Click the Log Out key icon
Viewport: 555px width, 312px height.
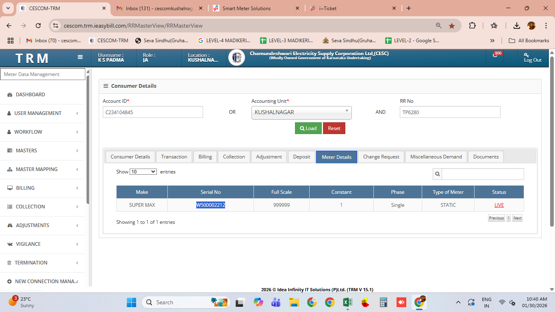pyautogui.click(x=526, y=55)
